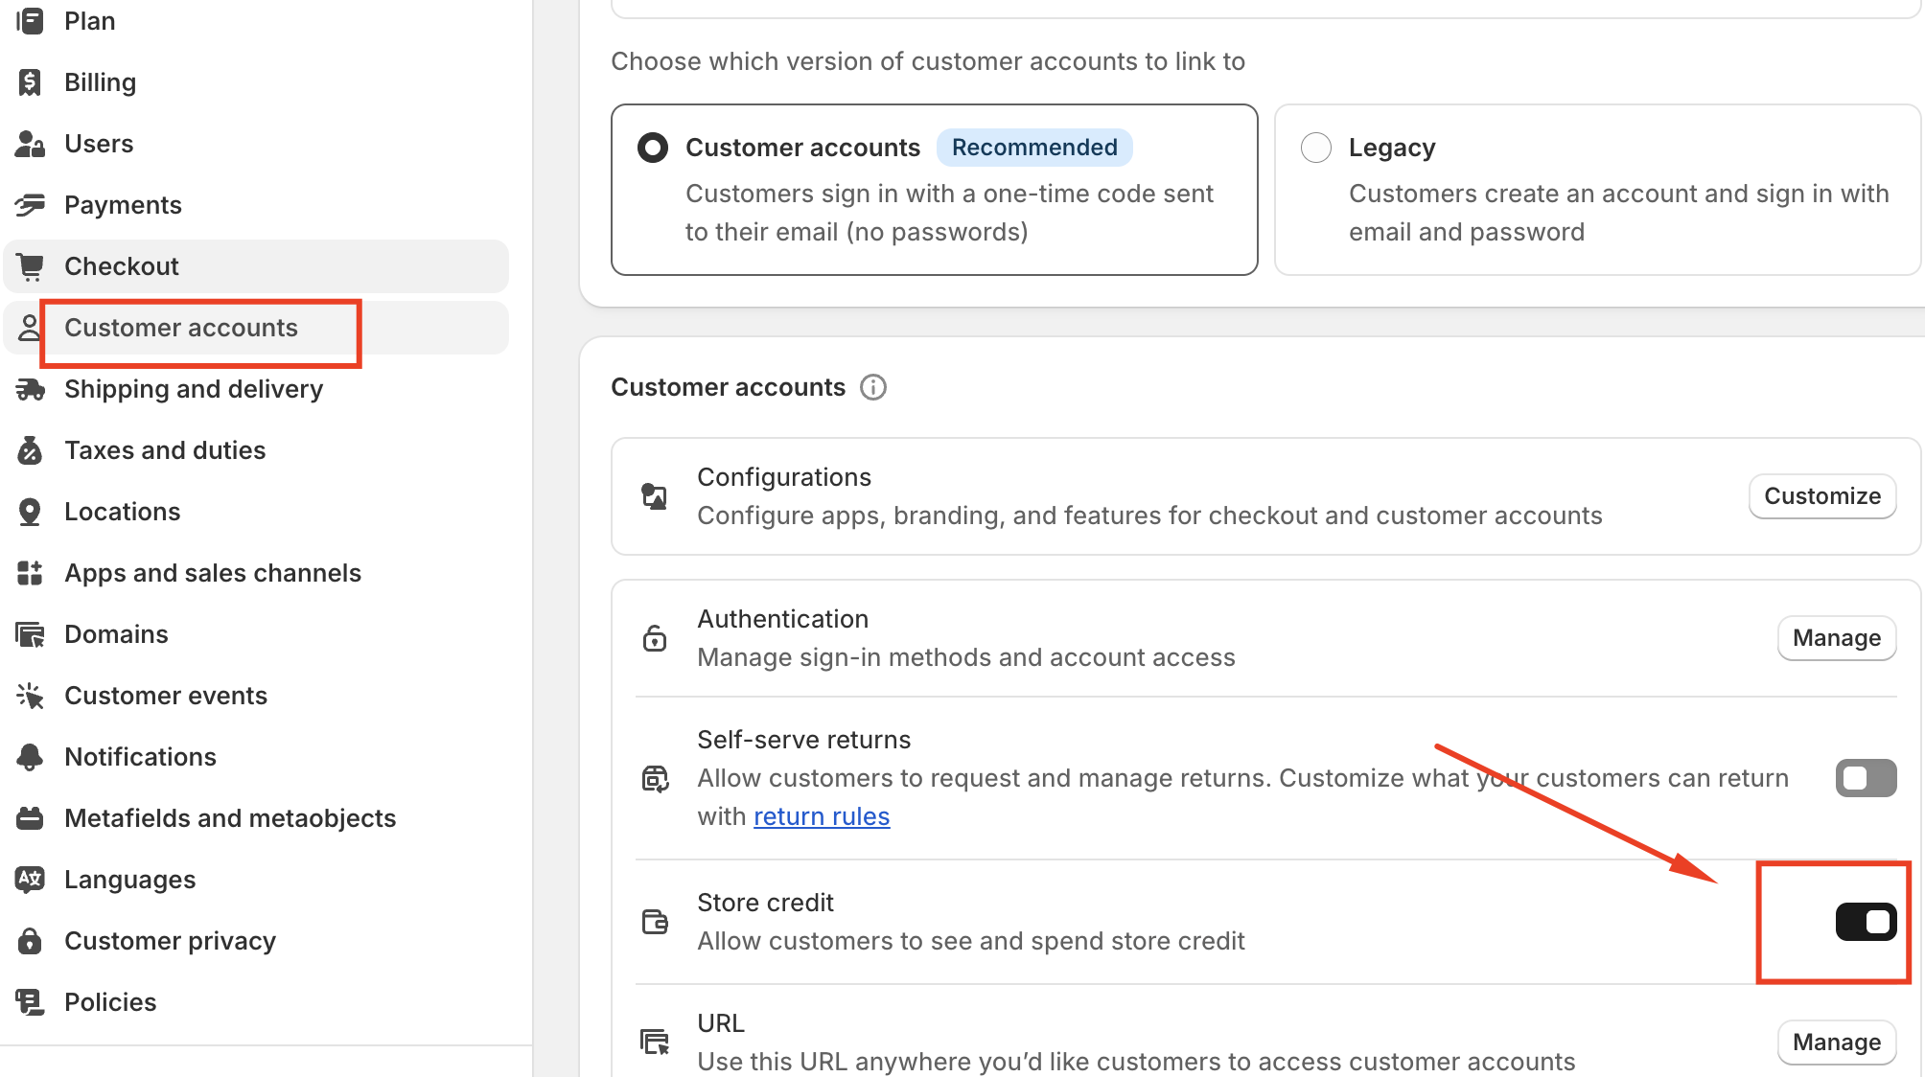Image resolution: width=1925 pixels, height=1077 pixels.
Task: Enable the Self-serve returns toggle
Action: point(1865,778)
